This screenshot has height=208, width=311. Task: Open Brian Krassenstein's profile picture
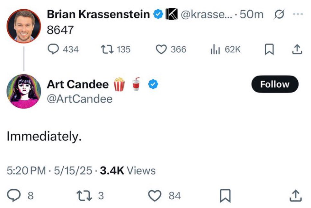[24, 26]
